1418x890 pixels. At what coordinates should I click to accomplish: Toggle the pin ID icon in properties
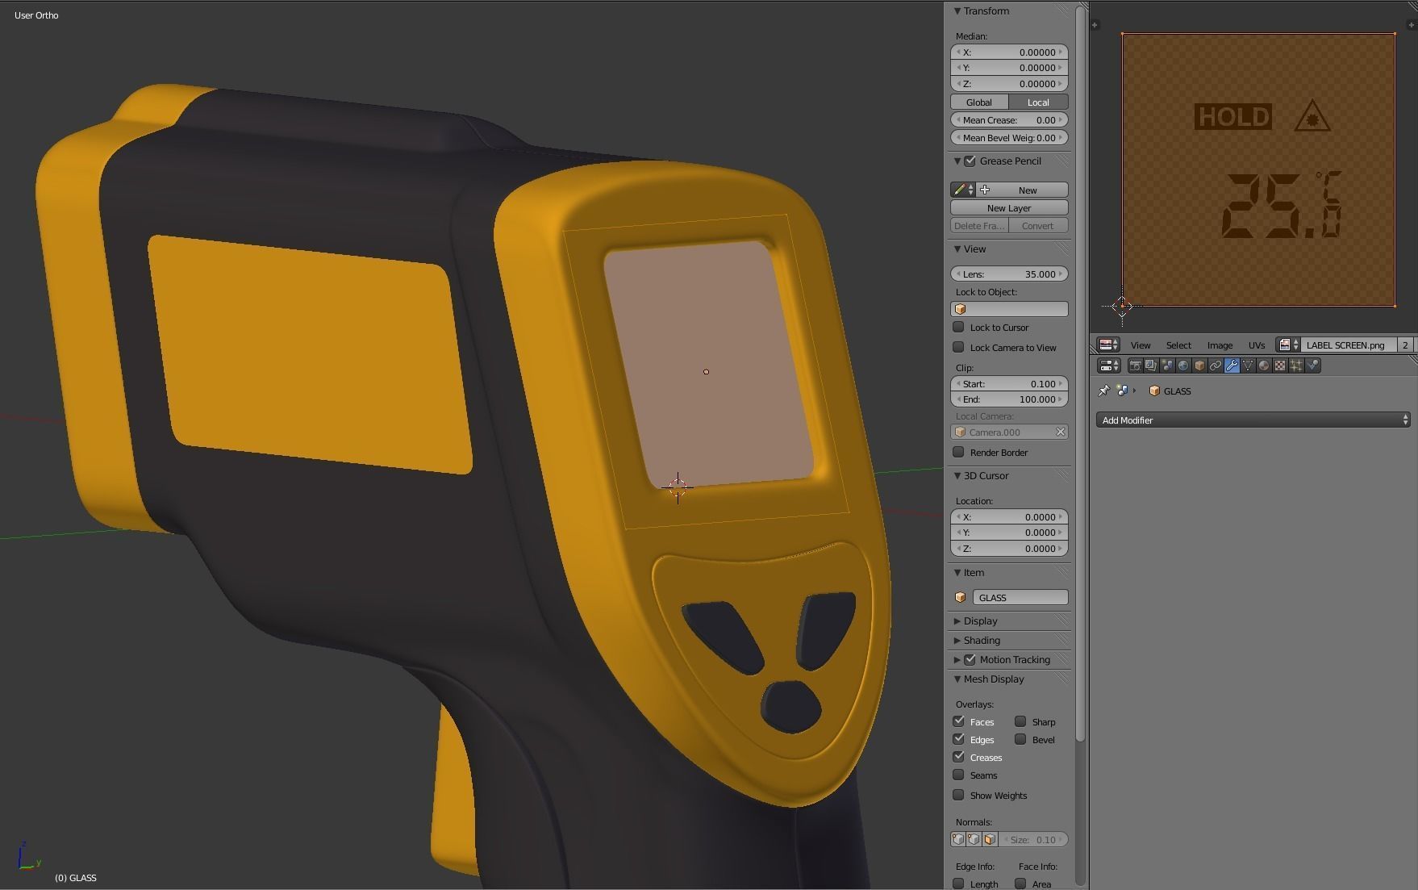point(1104,391)
